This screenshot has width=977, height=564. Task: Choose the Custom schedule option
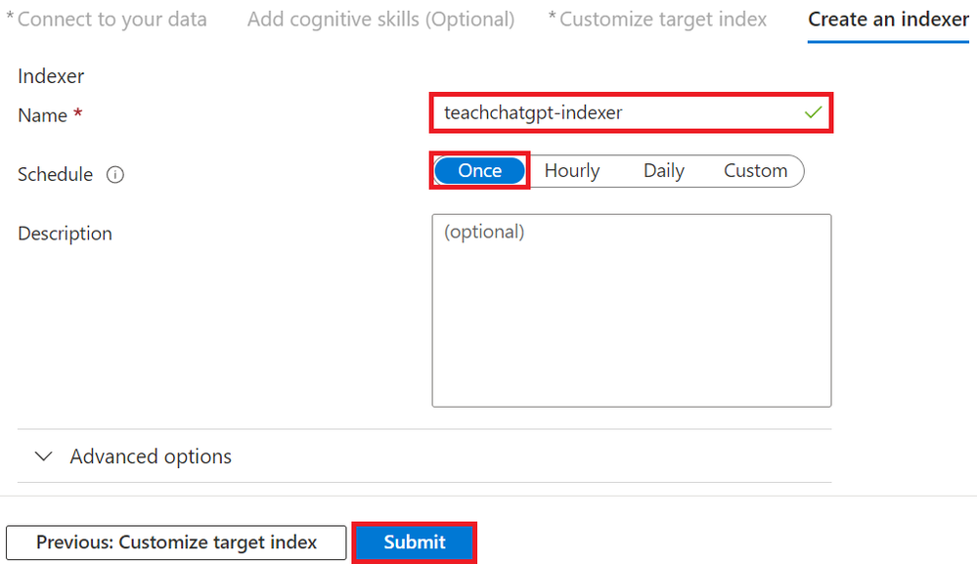point(755,171)
